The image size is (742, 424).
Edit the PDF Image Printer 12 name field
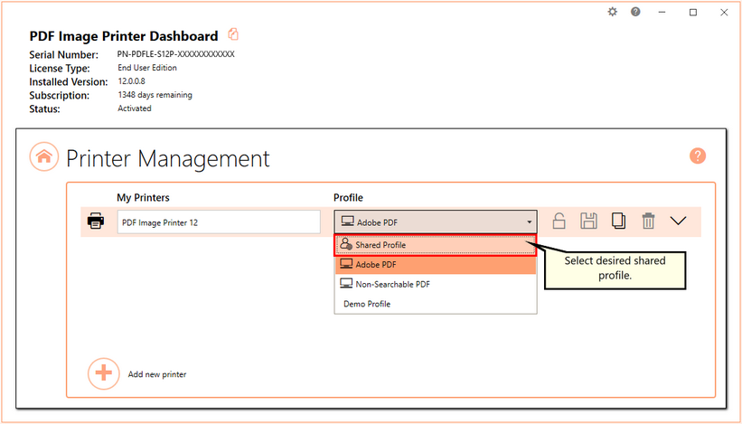pos(219,221)
